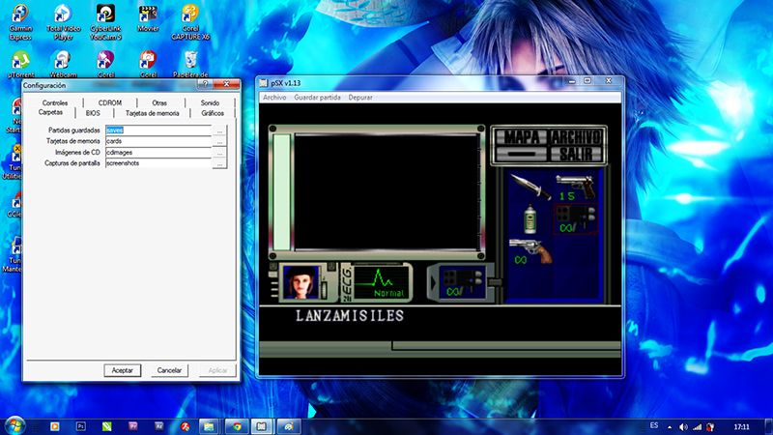Maximize the pSX v1.13 window

click(587, 81)
